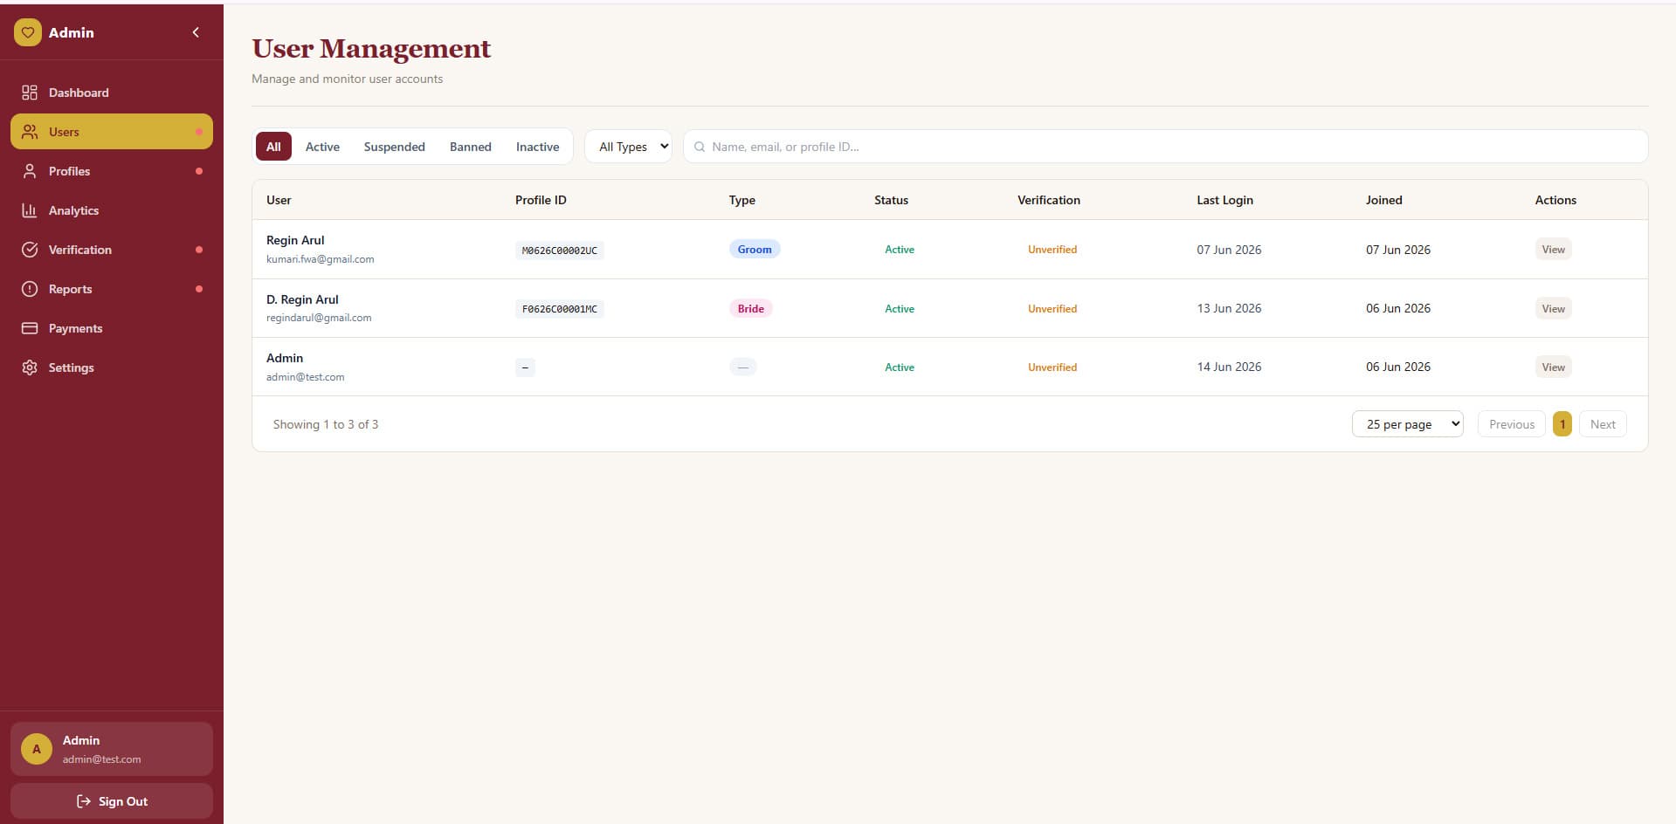Open the Dashboard menu item
1676x824 pixels.
[112, 93]
